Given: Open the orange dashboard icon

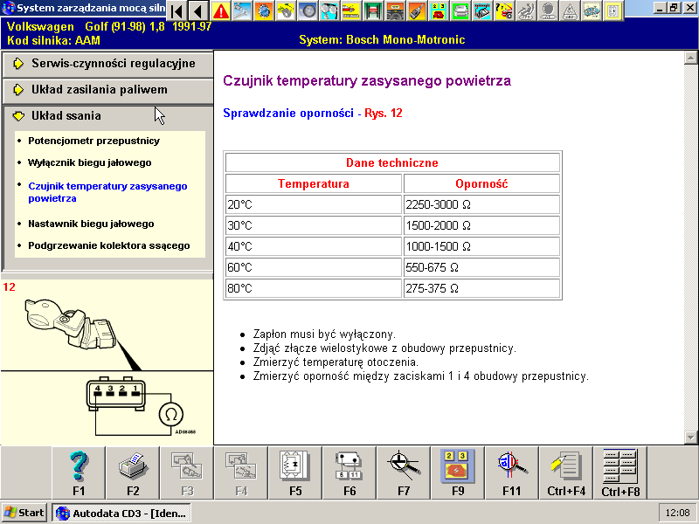Looking at the screenshot, I should click(x=395, y=11).
